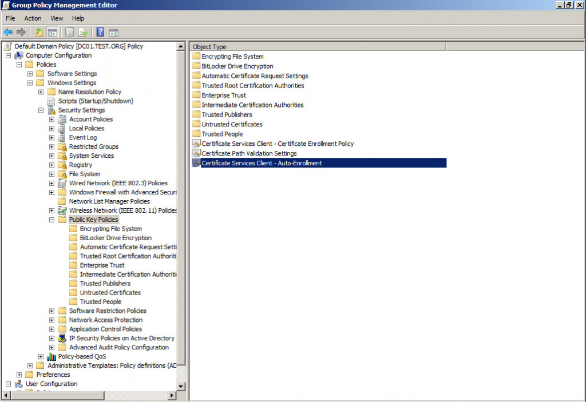The height and width of the screenshot is (402, 586).
Task: Click the Object Type column header
Action: tap(209, 47)
